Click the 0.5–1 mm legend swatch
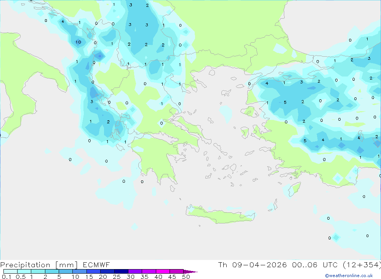Image resolution: width=381 pixels, height=279 pixels. [x=24, y=271]
